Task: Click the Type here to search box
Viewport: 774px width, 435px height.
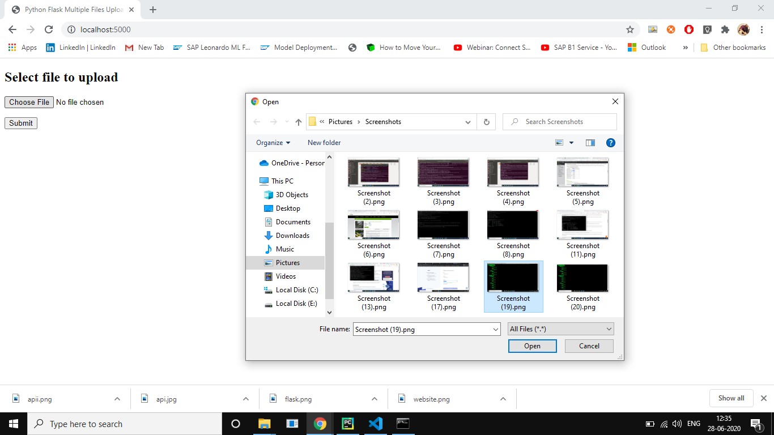Action: [x=125, y=424]
